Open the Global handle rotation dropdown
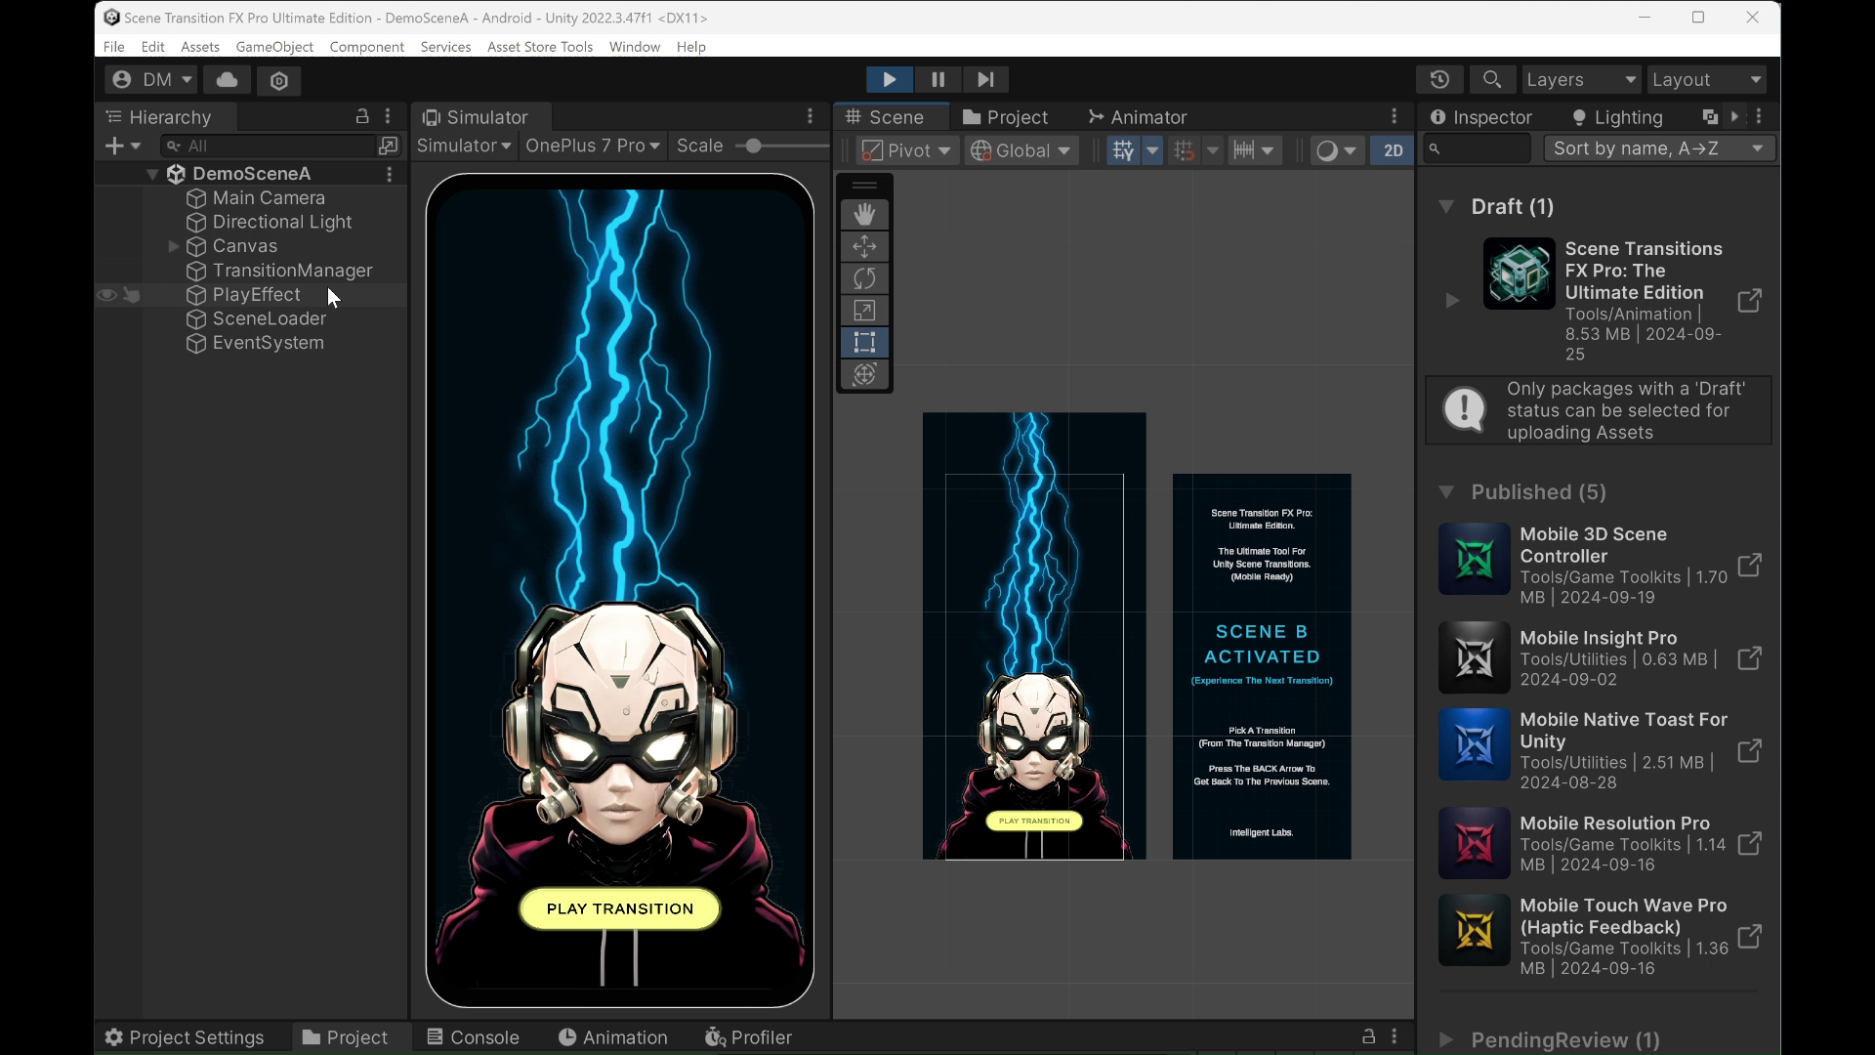1875x1055 pixels. coord(1021,150)
